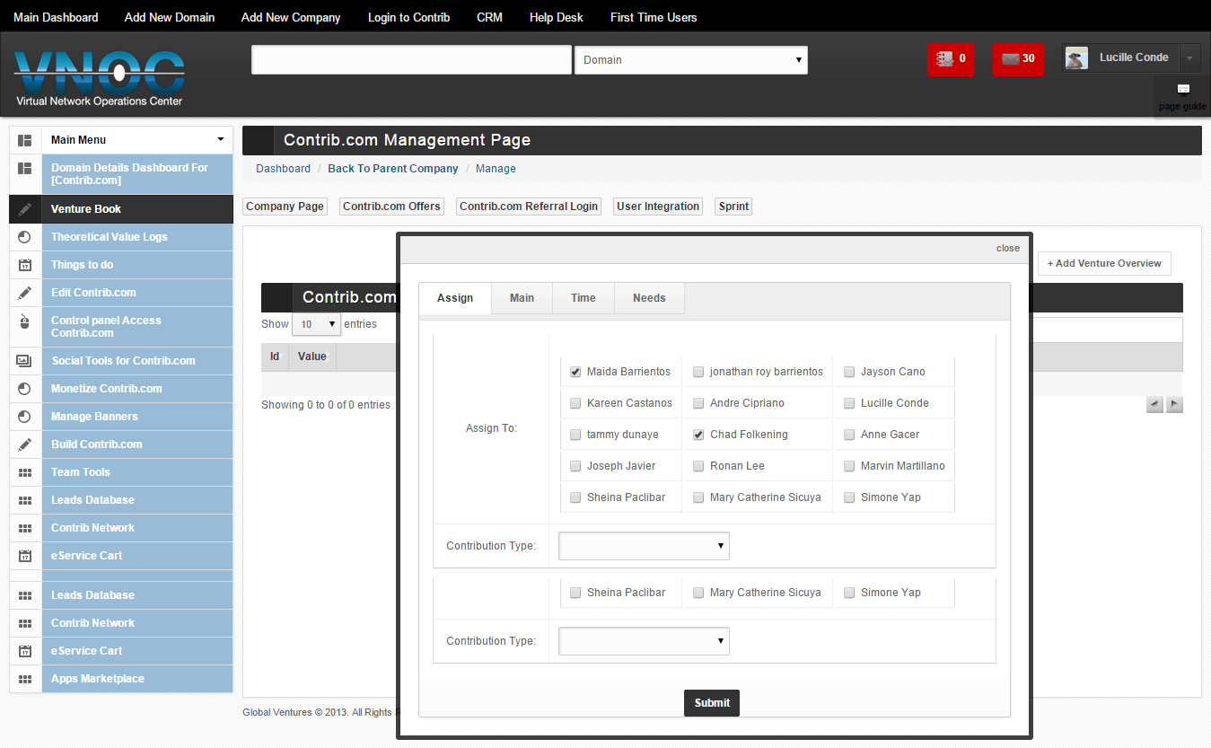The width and height of the screenshot is (1211, 748).
Task: Open the CRM menu item
Action: tap(489, 17)
